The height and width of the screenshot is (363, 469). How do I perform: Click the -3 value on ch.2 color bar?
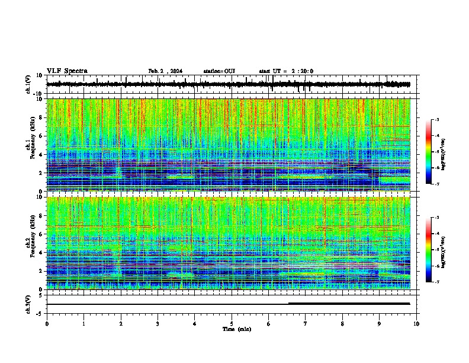[436, 218]
